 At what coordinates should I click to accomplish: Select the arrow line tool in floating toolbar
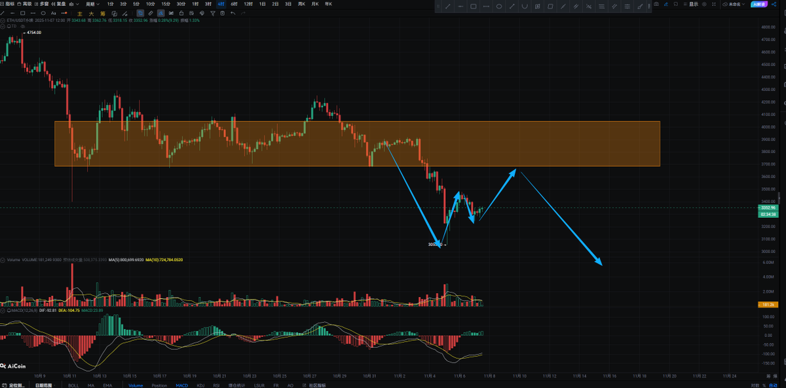(512, 6)
